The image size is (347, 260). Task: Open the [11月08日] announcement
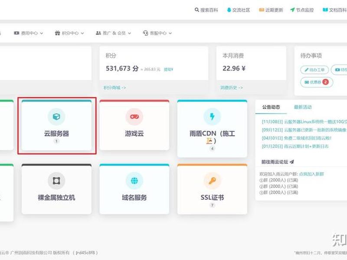[x=304, y=122]
